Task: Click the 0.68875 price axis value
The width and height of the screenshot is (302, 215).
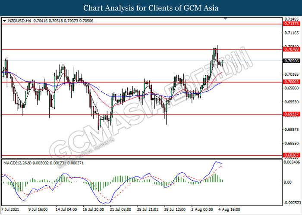Action: coord(292,129)
